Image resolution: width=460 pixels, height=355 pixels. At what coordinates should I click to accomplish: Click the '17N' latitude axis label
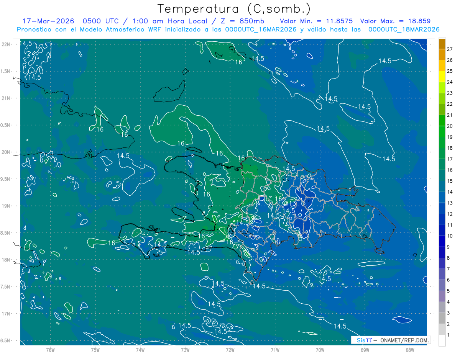coord(7,314)
